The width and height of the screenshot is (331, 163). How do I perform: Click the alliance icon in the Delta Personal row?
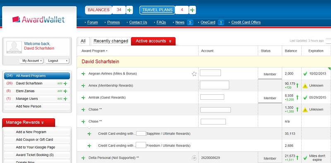click(x=194, y=158)
